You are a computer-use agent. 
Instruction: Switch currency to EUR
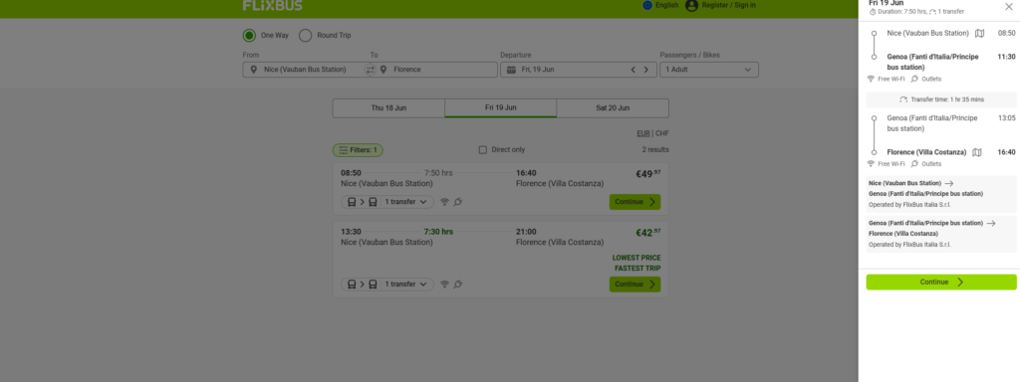643,133
